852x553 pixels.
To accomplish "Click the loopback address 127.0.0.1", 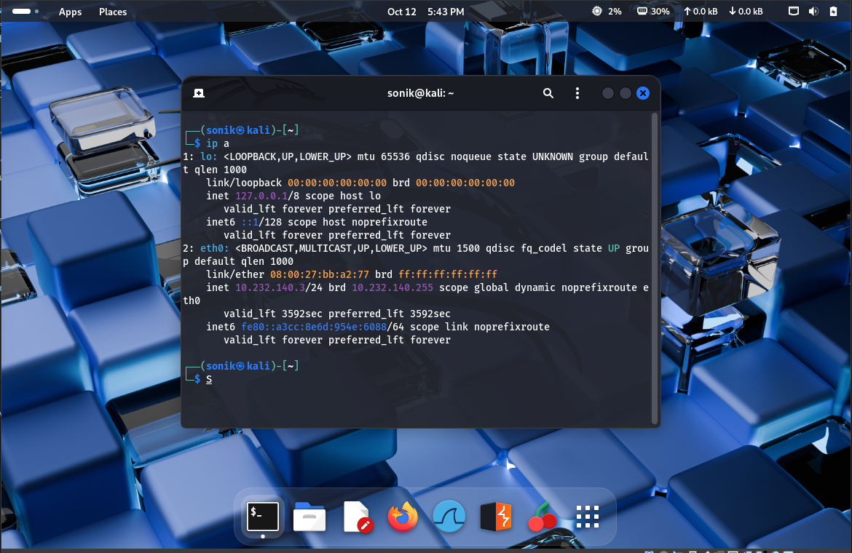I will (261, 196).
